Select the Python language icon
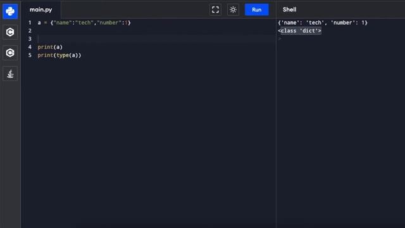Image resolution: width=405 pixels, height=228 pixels. tap(10, 11)
